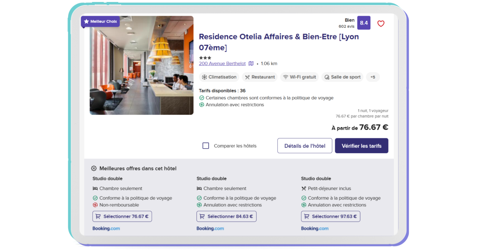This screenshot has height=252, width=482.
Task: Open Détails de l'hôtel
Action: pyautogui.click(x=304, y=146)
